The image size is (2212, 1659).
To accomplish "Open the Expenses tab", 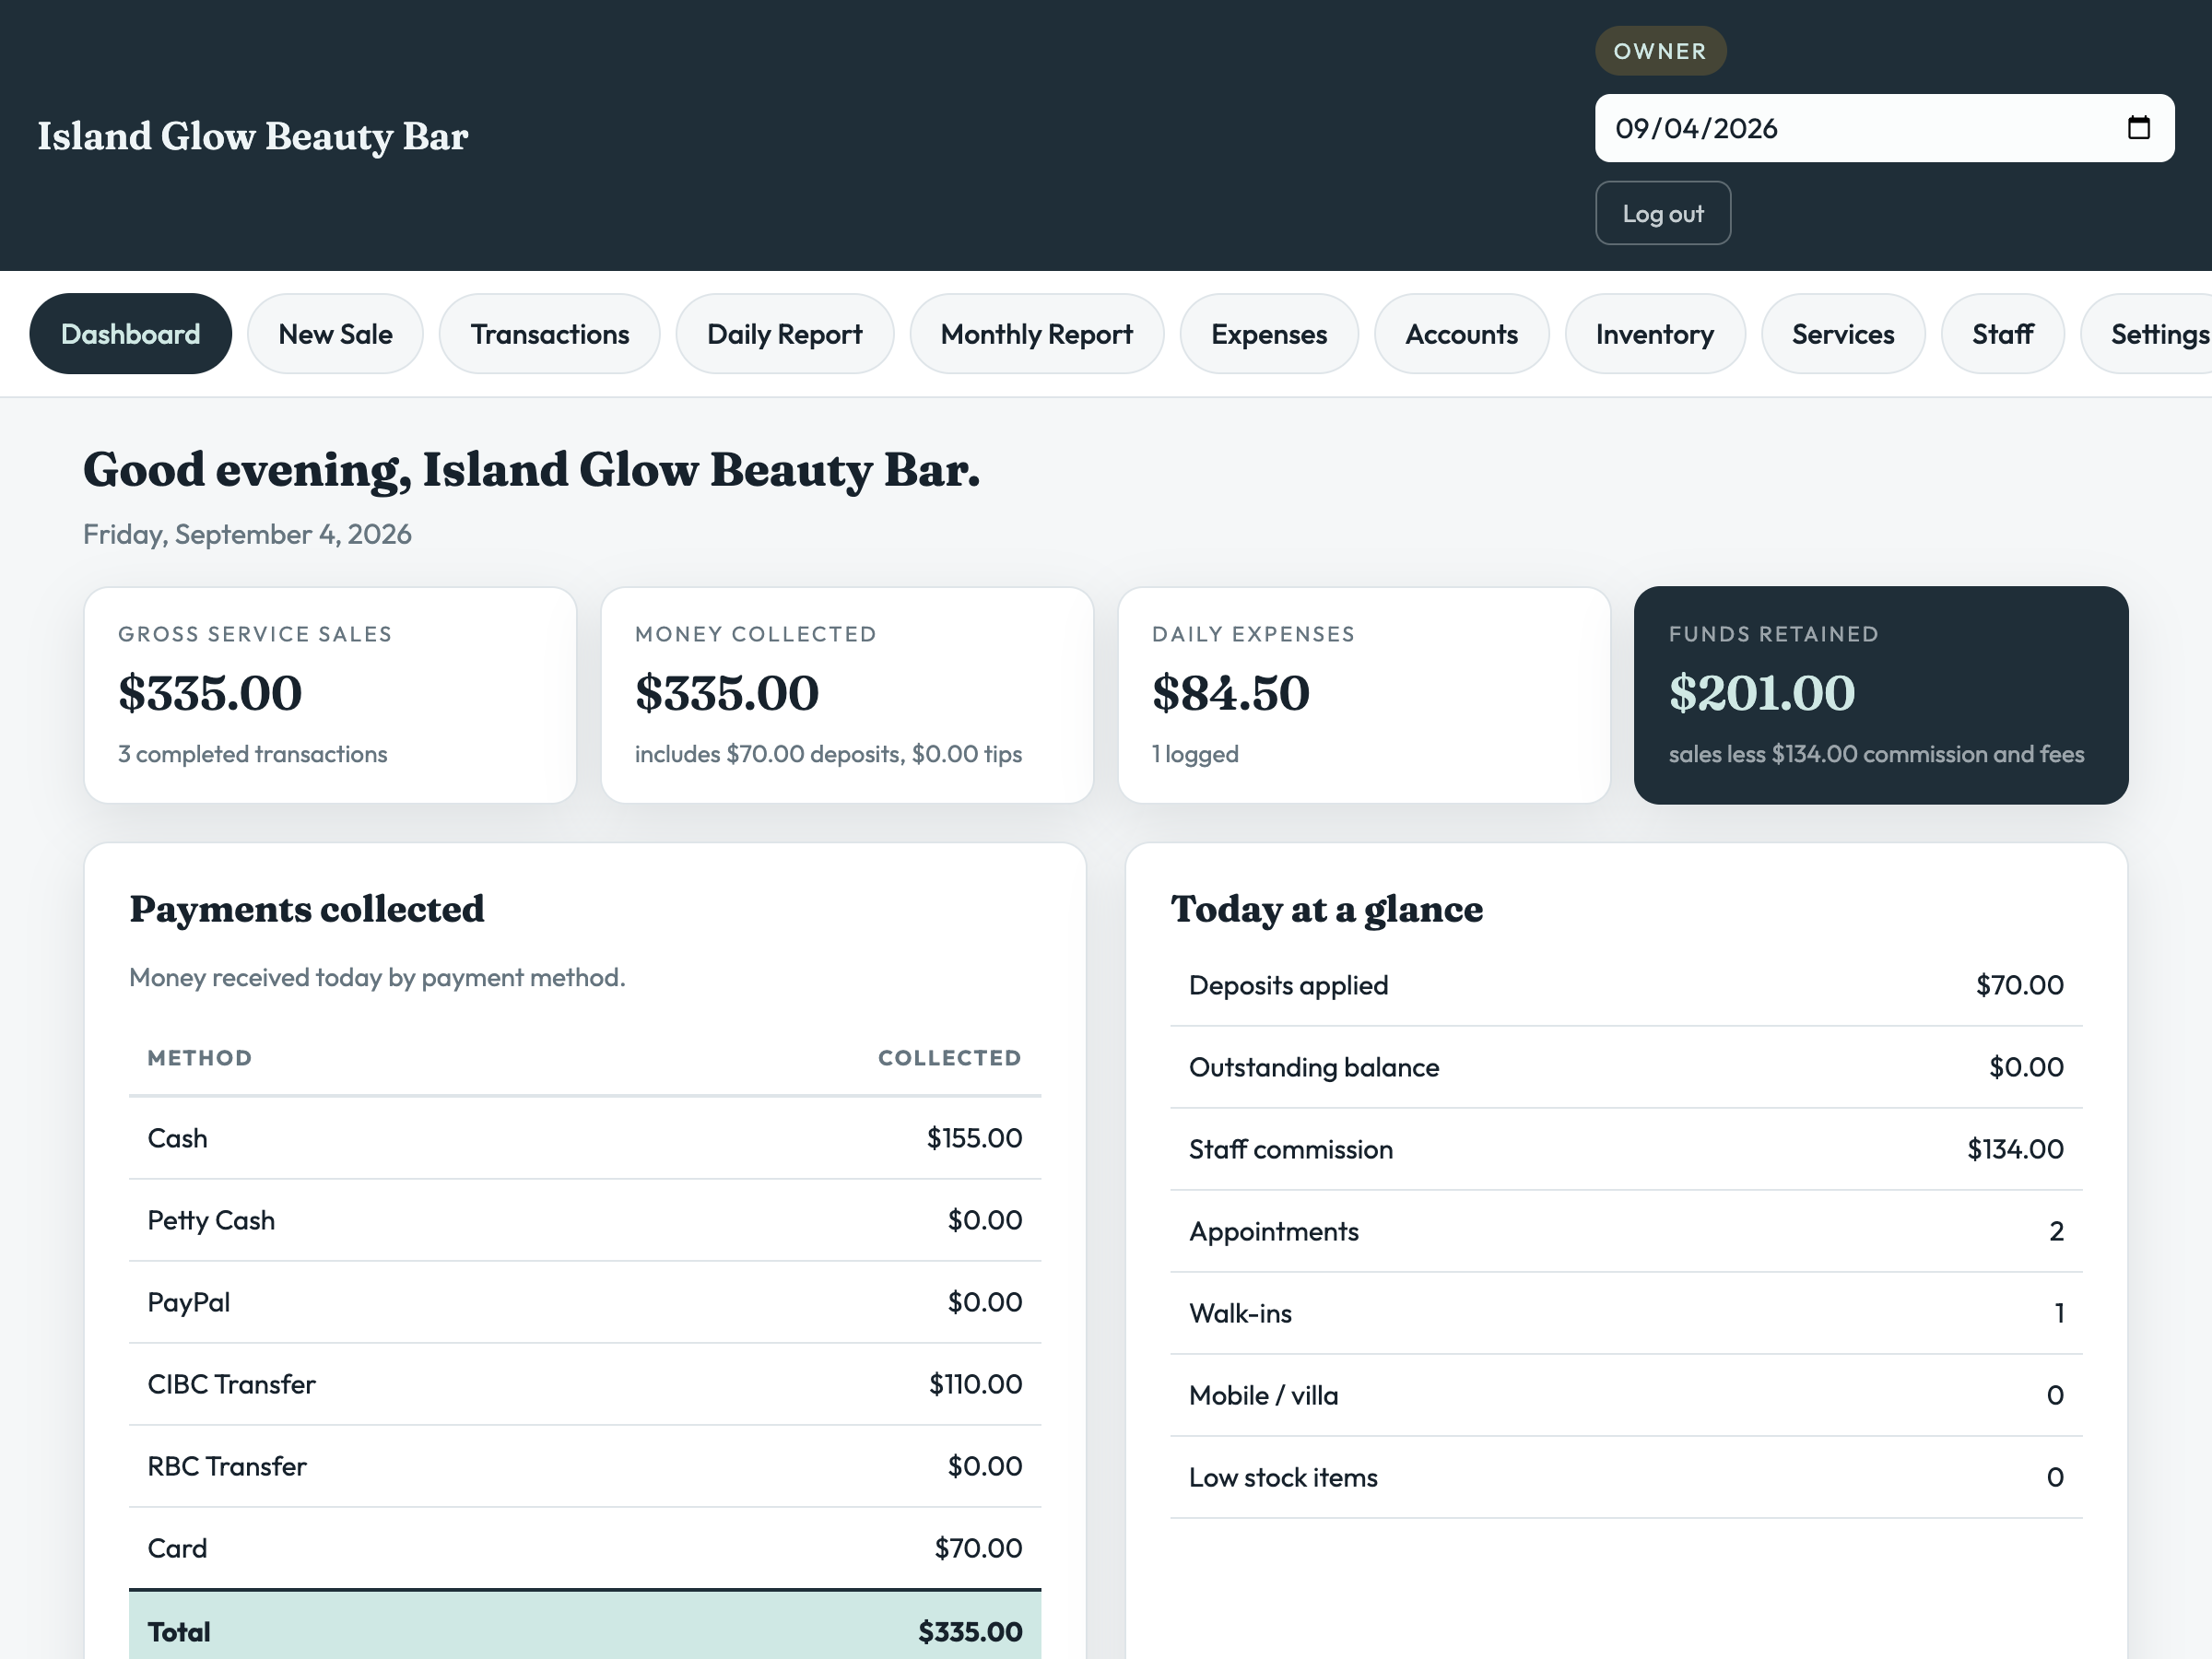I will (x=1269, y=334).
